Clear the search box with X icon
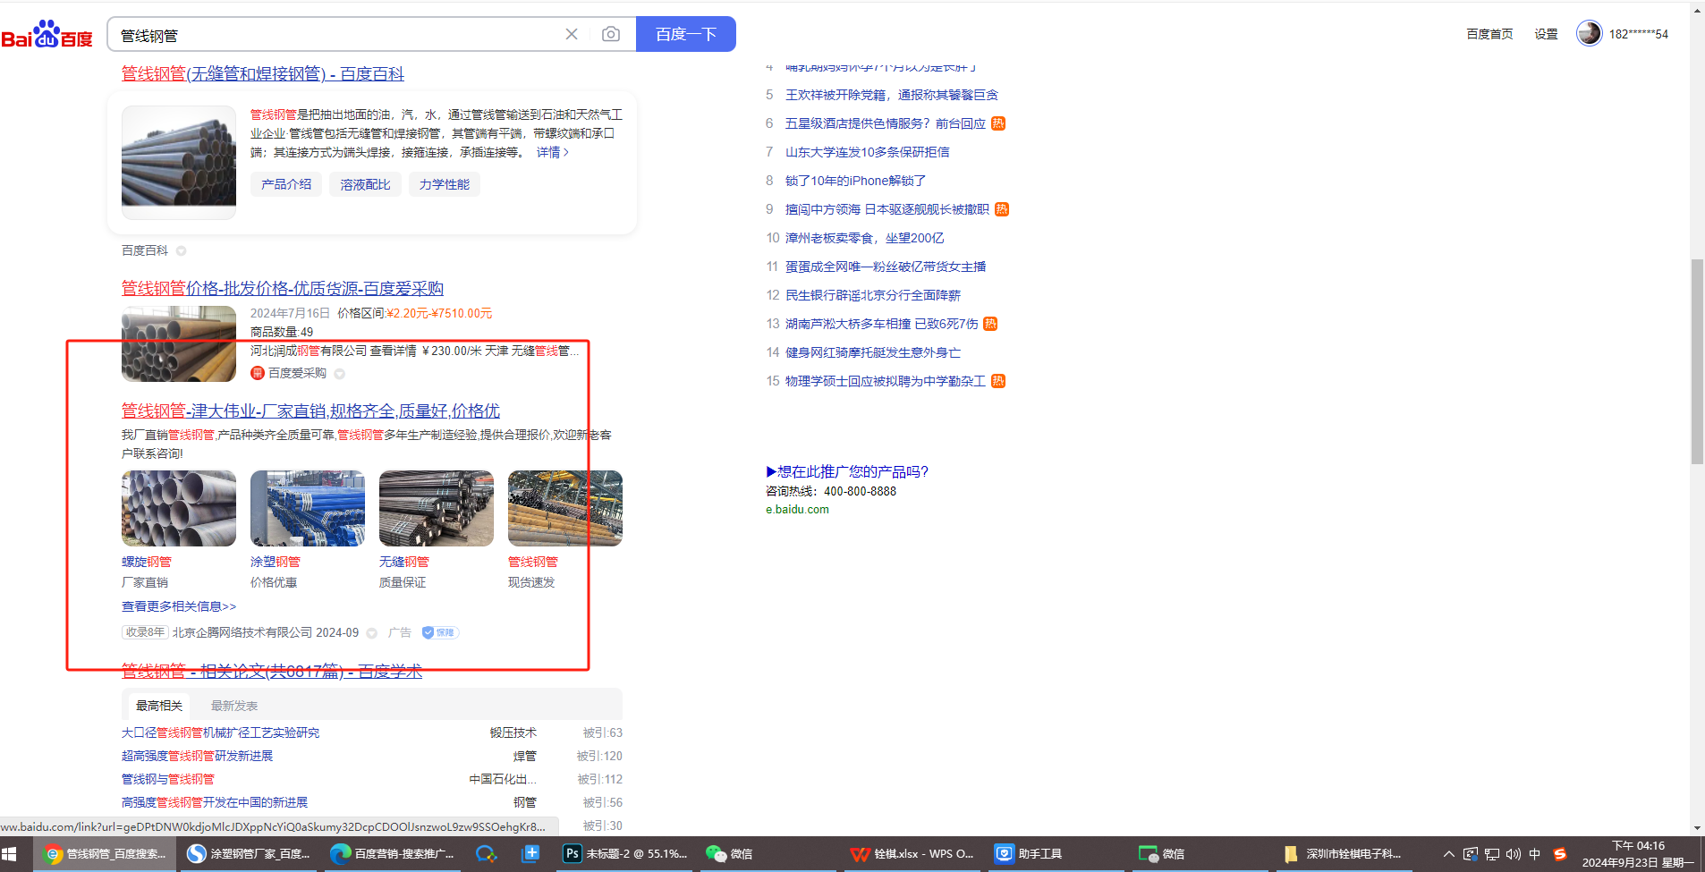The width and height of the screenshot is (1705, 872). (x=572, y=34)
